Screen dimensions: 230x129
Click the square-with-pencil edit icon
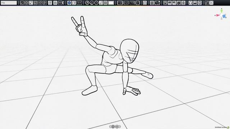click(x=31, y=3)
